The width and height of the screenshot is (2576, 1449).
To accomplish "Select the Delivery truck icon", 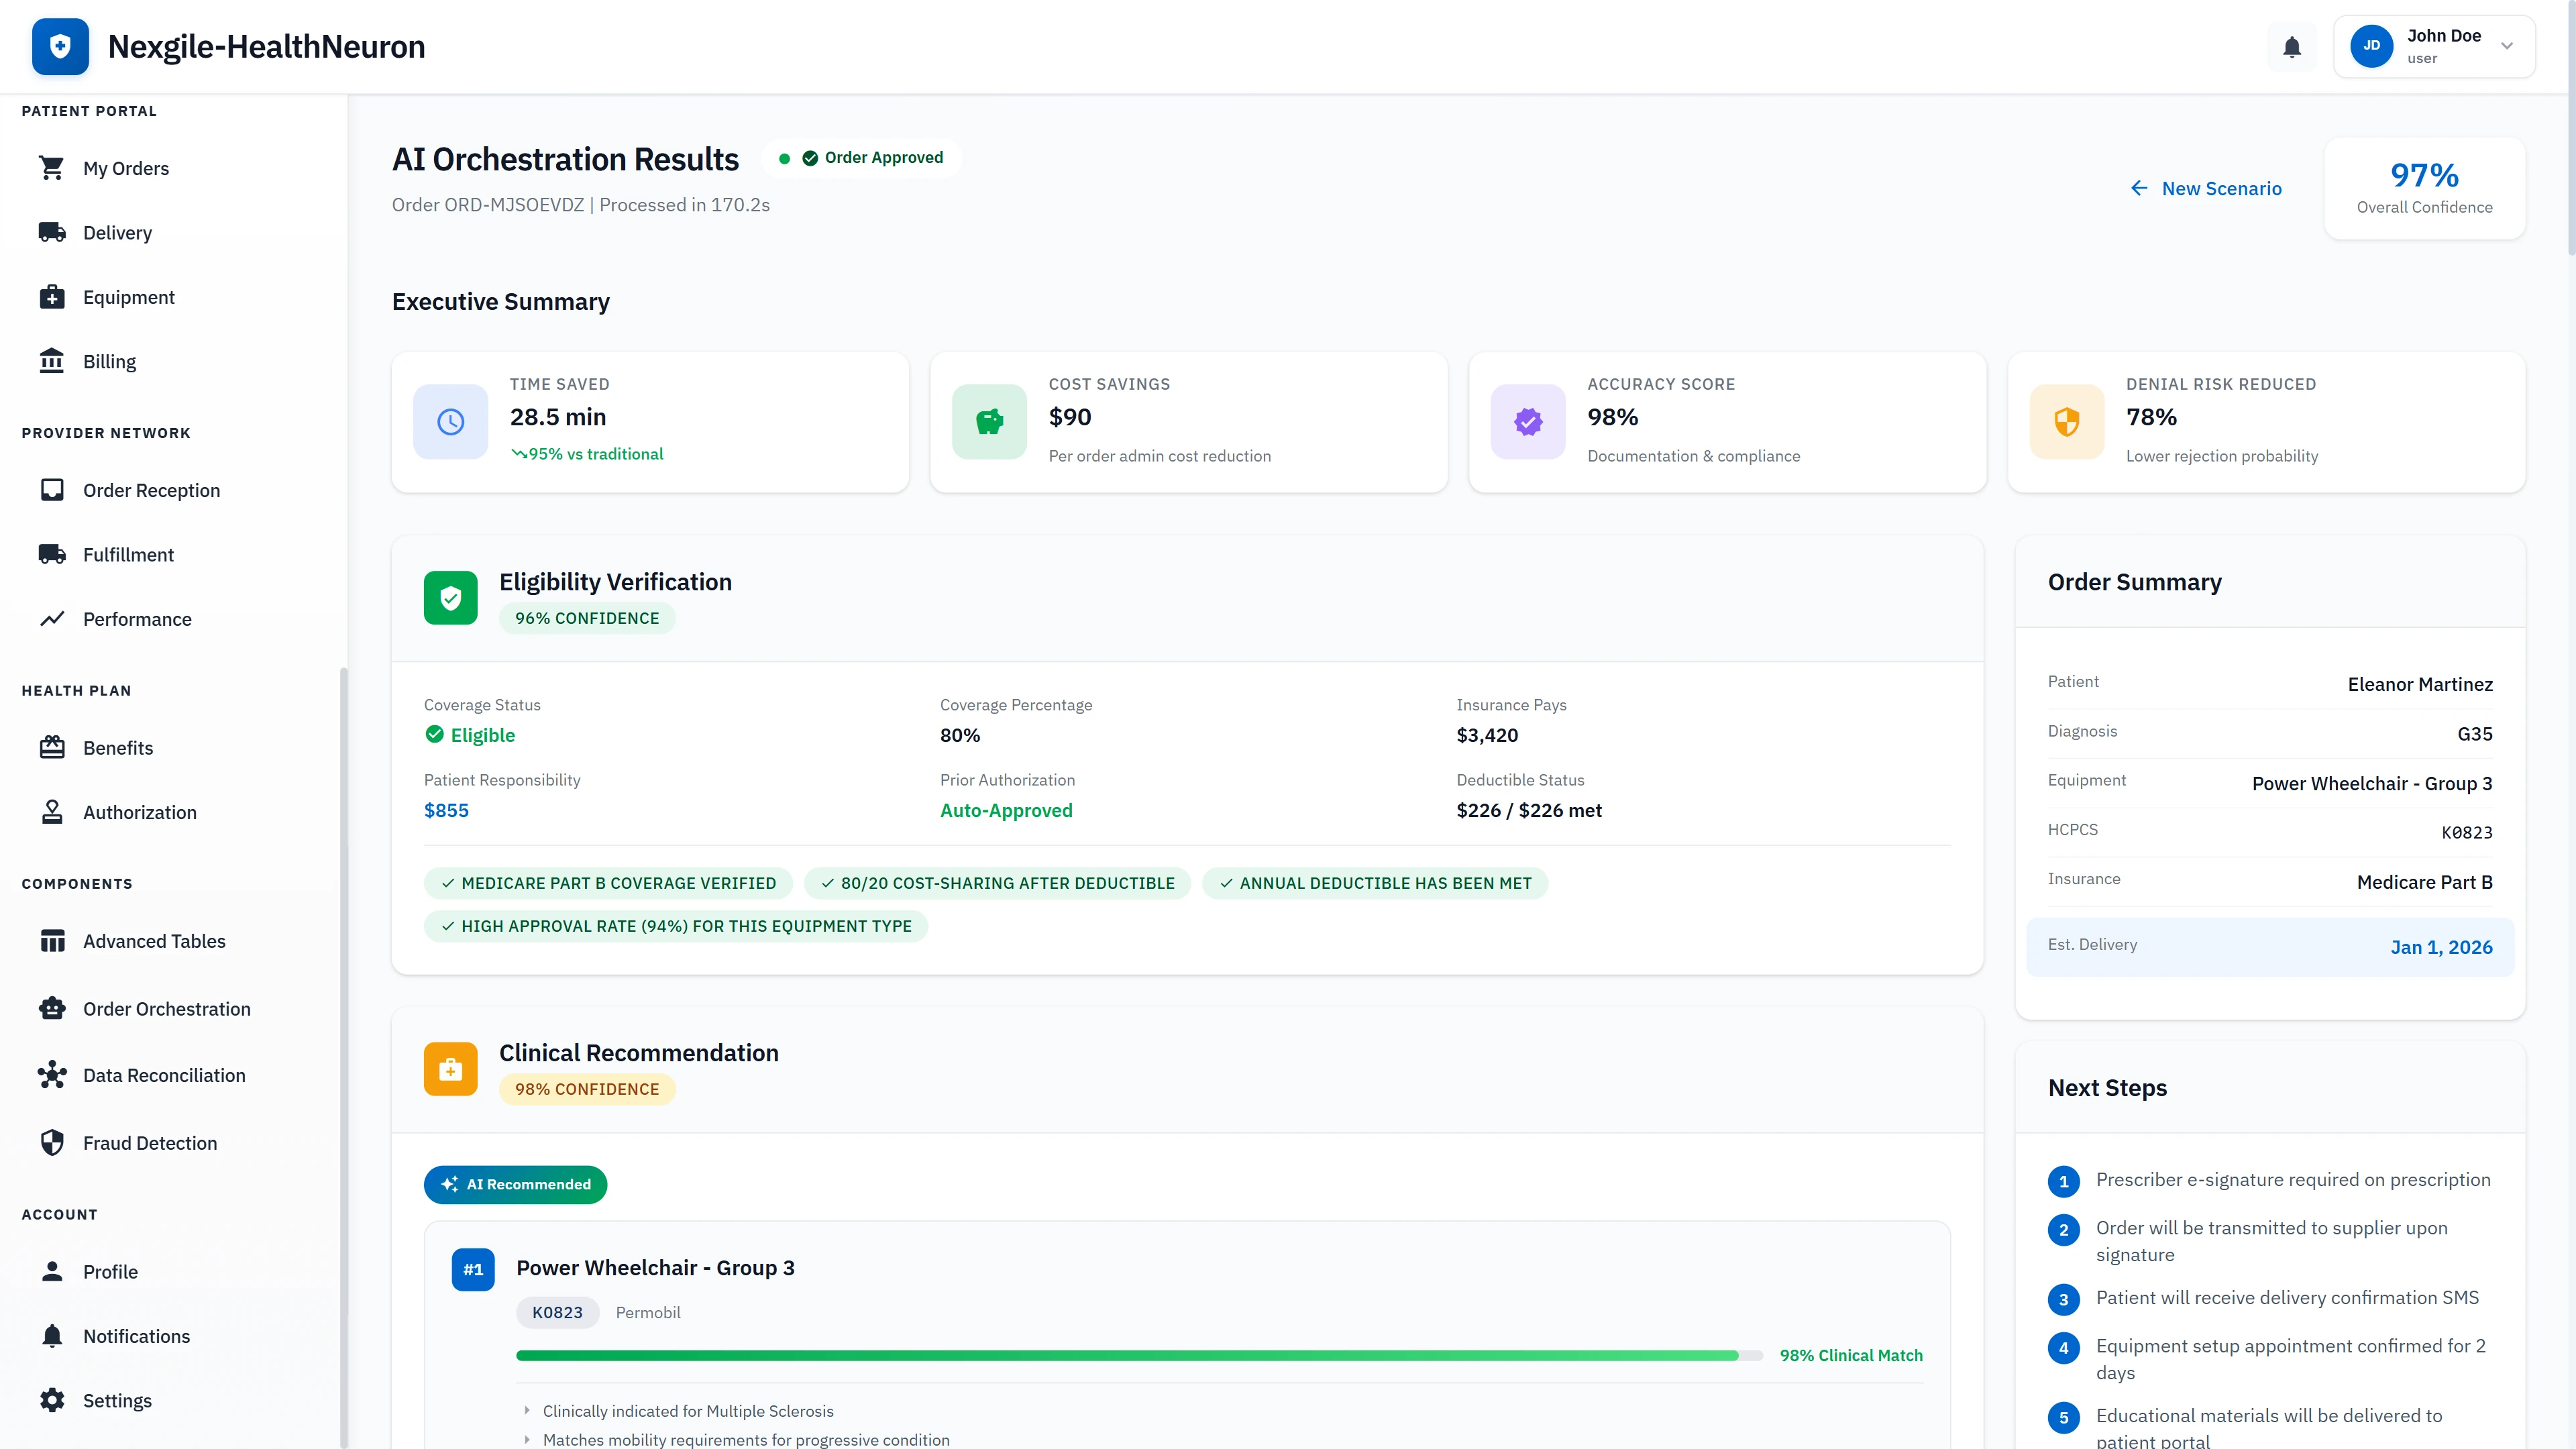I will (53, 232).
